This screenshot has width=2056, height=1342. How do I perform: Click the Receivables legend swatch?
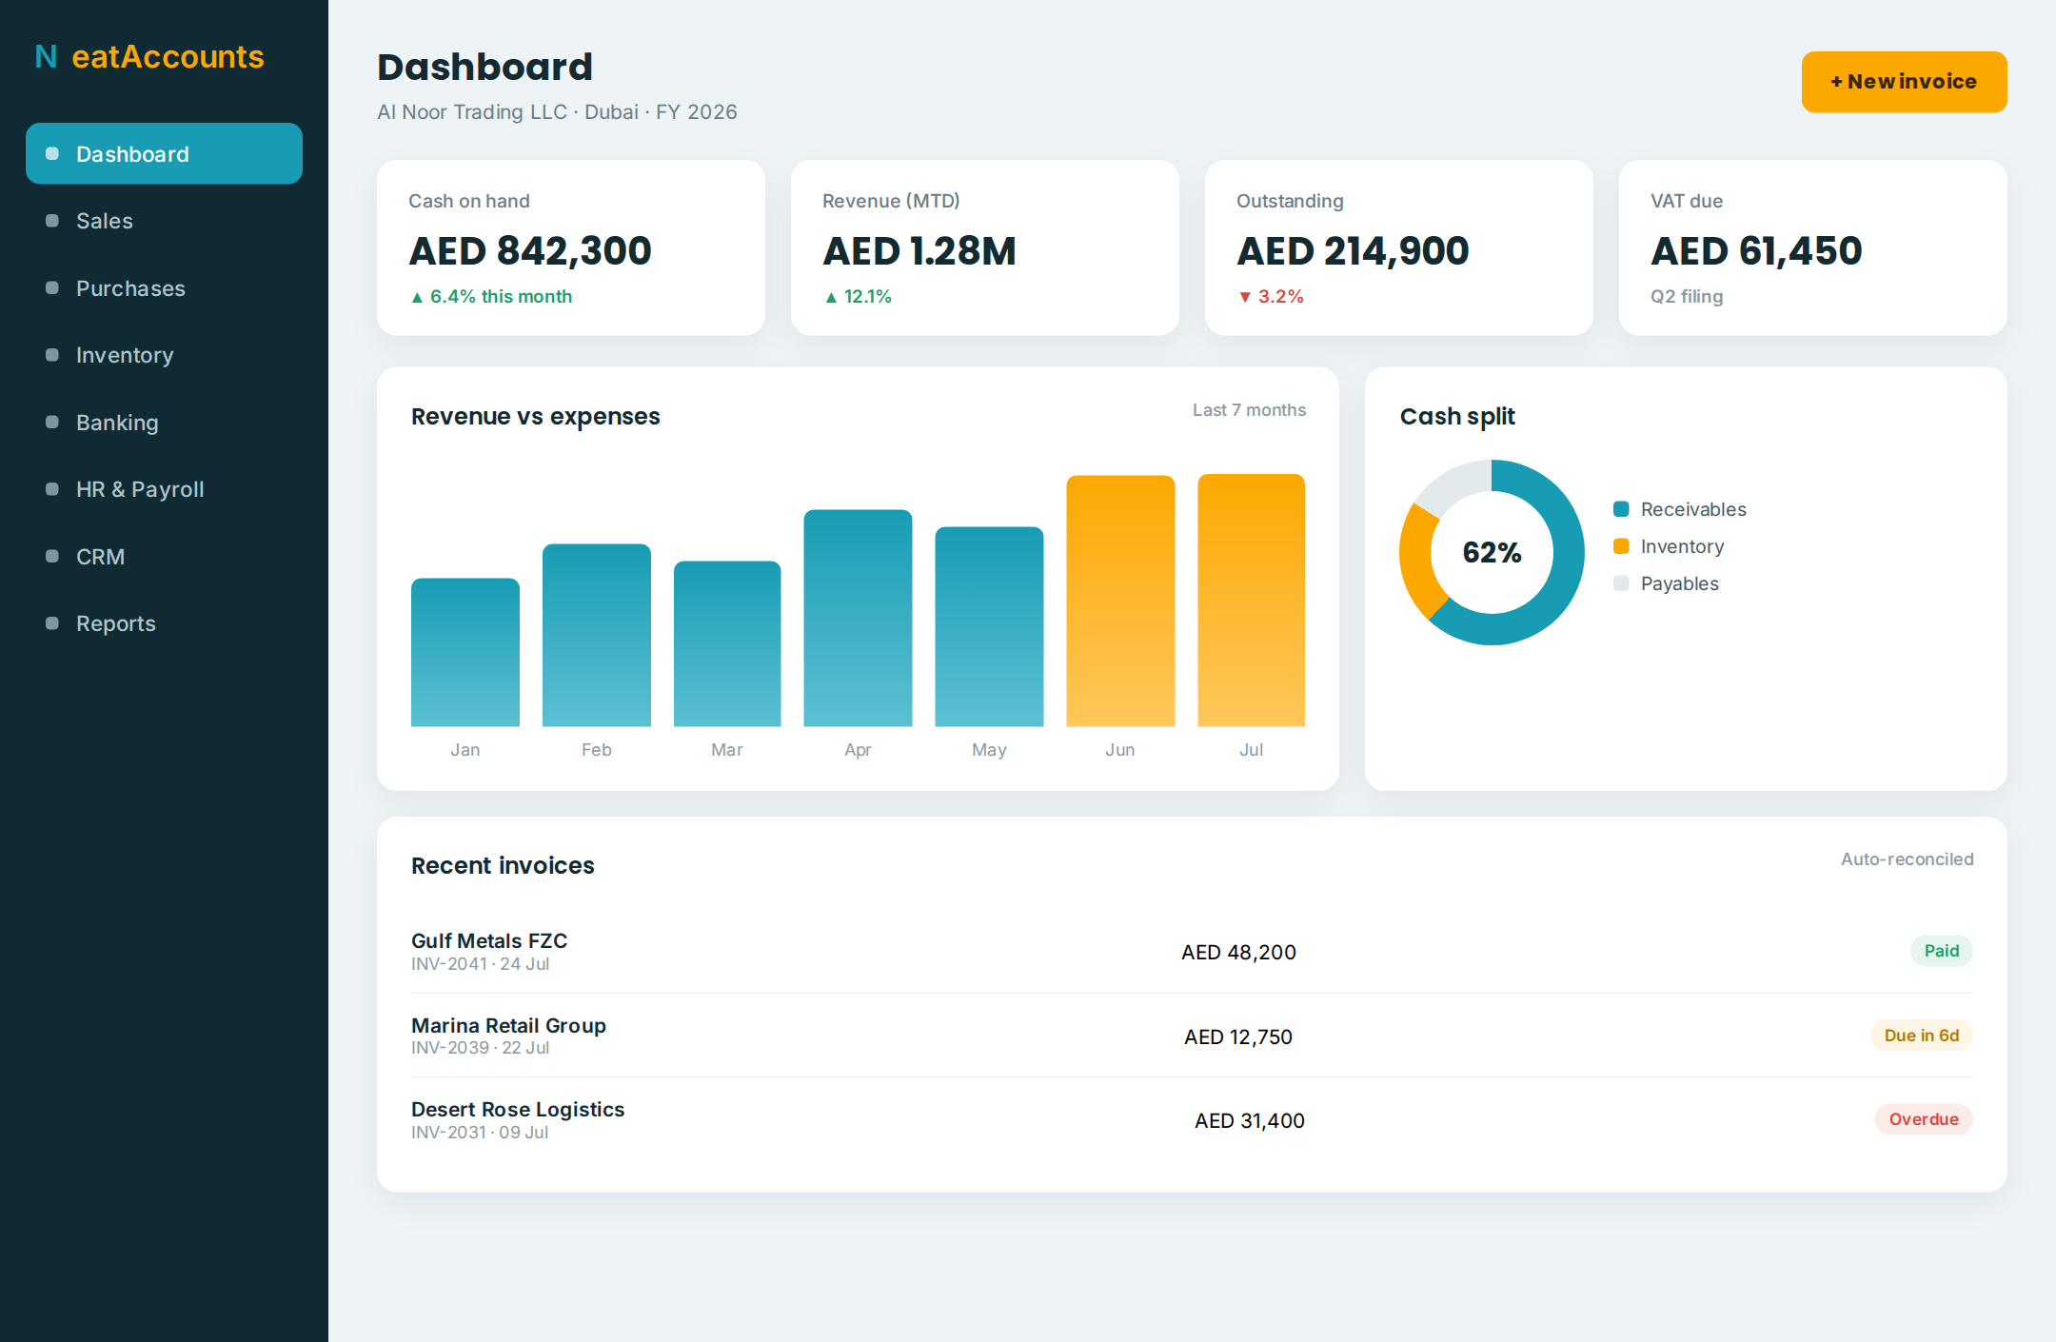1621,509
